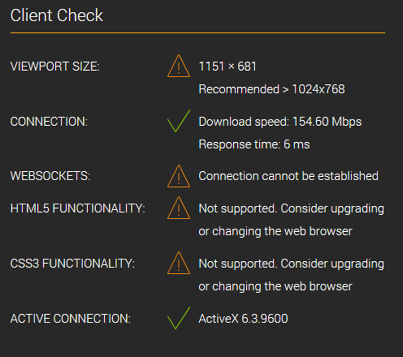The height and width of the screenshot is (357, 403).
Task: Click the Viewport Size warning triangle icon
Action: (x=179, y=66)
